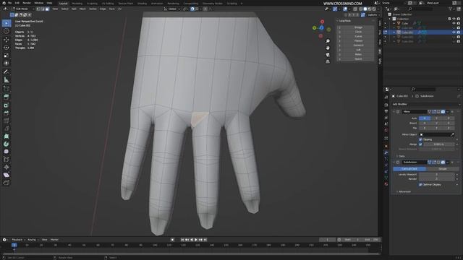
Task: Open the Edit menu
Action: pyautogui.click(x=17, y=3)
